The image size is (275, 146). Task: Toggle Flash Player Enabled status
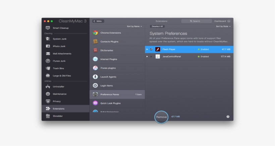[203, 49]
